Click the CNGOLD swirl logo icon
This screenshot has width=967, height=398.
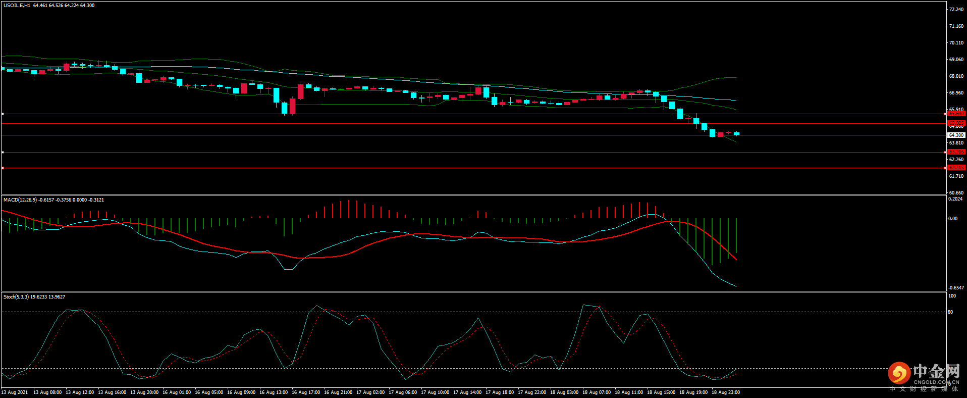(x=899, y=374)
